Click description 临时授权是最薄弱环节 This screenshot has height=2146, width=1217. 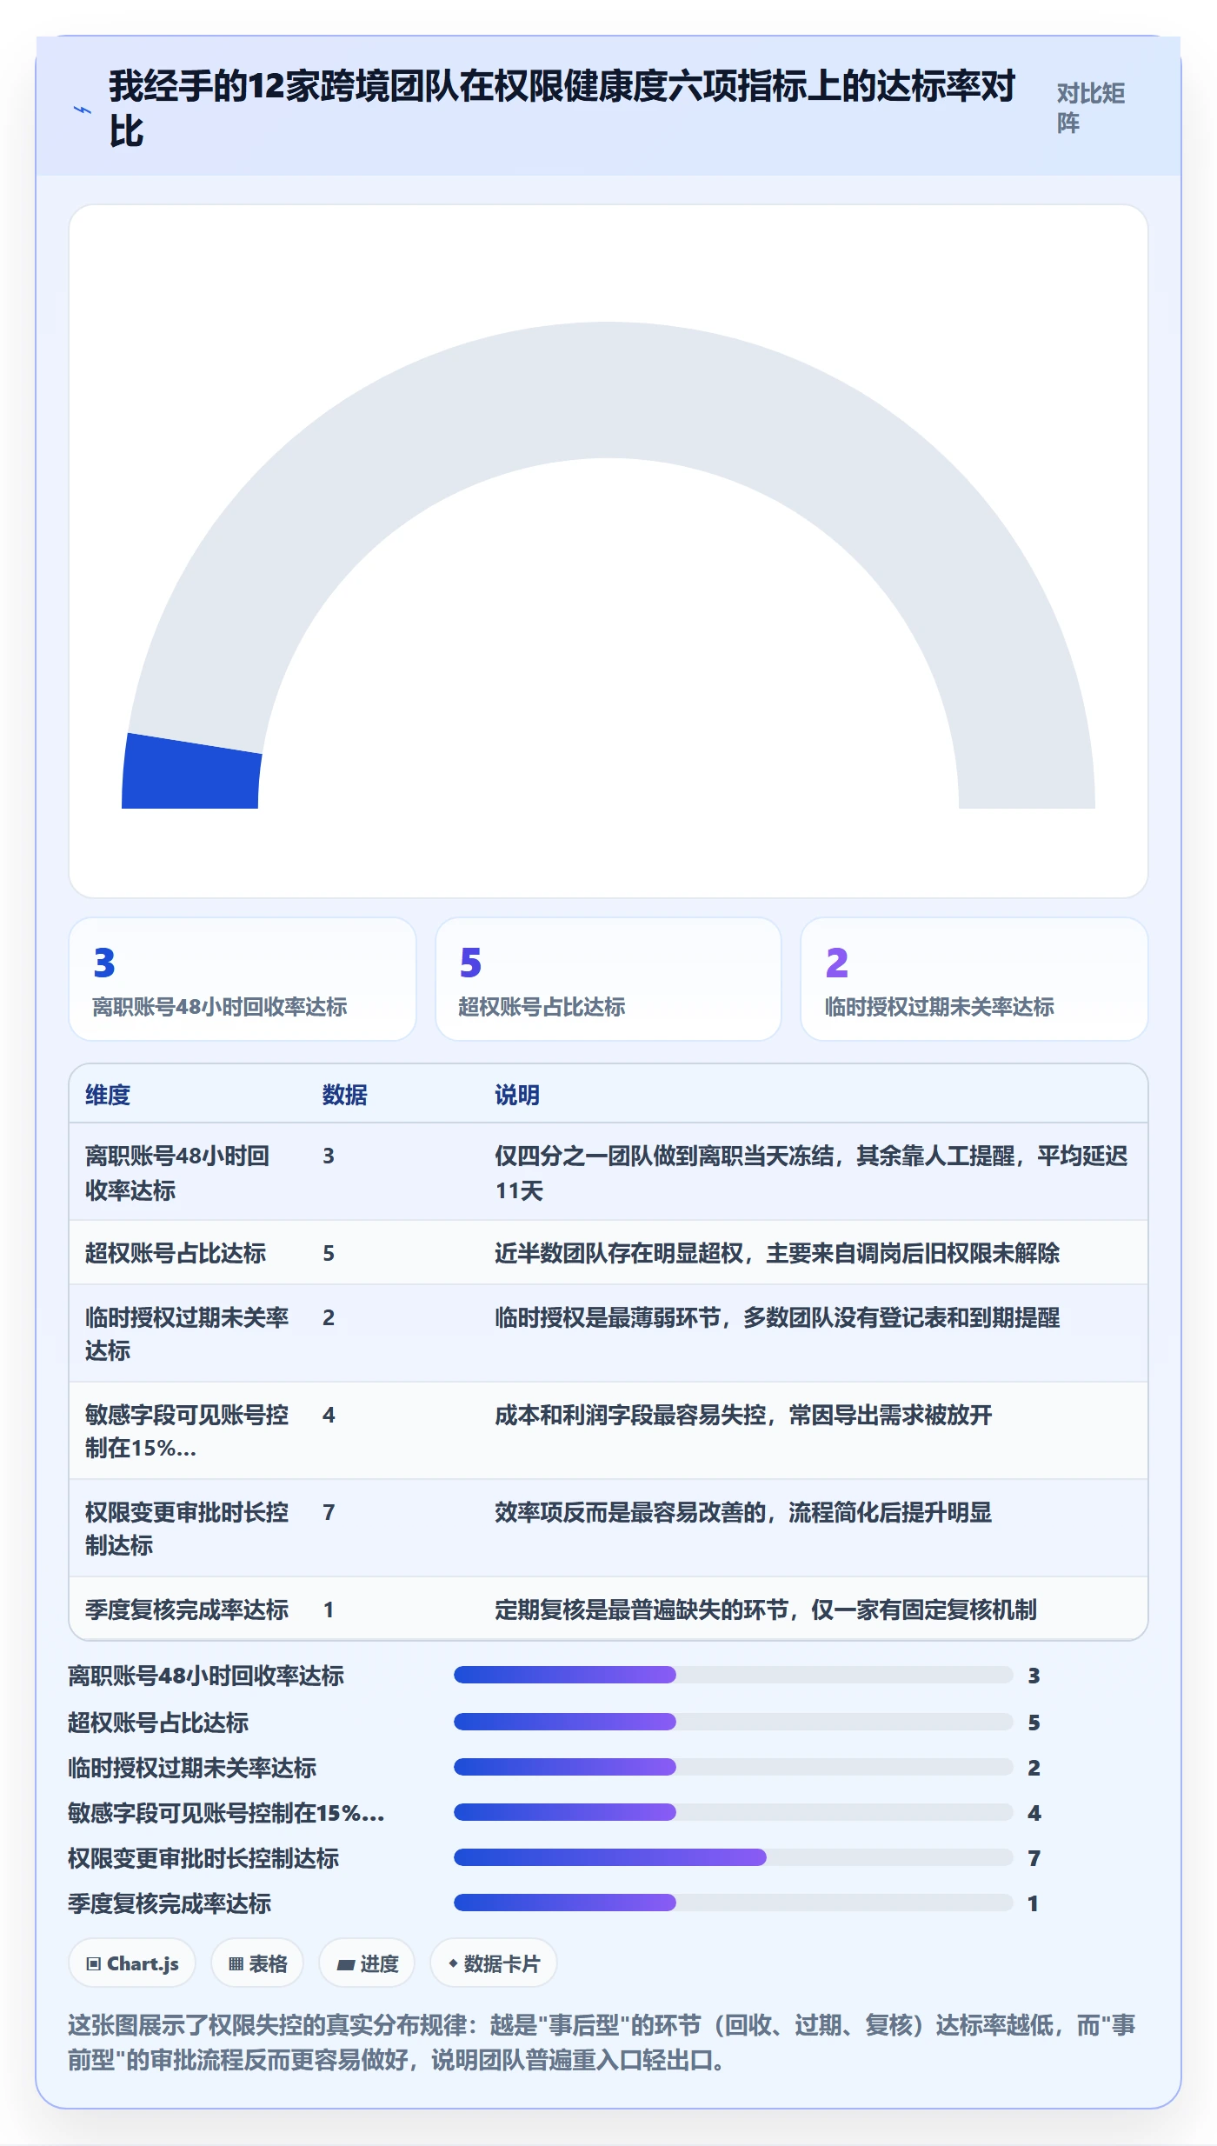click(777, 1317)
